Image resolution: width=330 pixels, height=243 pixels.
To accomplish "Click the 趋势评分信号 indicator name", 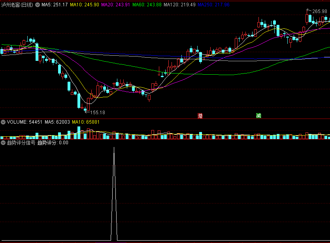I will (21, 143).
